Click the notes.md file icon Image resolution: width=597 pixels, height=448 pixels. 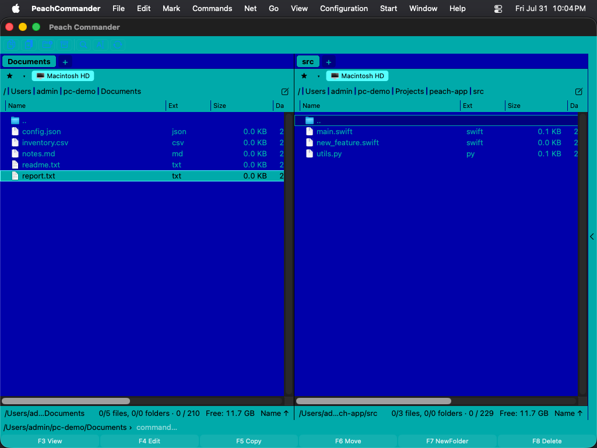point(15,153)
